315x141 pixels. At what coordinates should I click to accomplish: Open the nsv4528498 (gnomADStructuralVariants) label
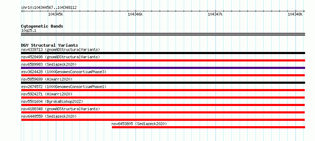(61, 57)
